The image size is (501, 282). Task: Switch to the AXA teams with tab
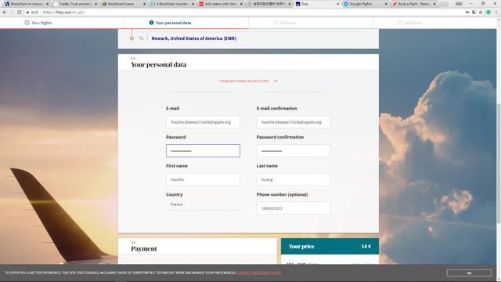coord(220,4)
